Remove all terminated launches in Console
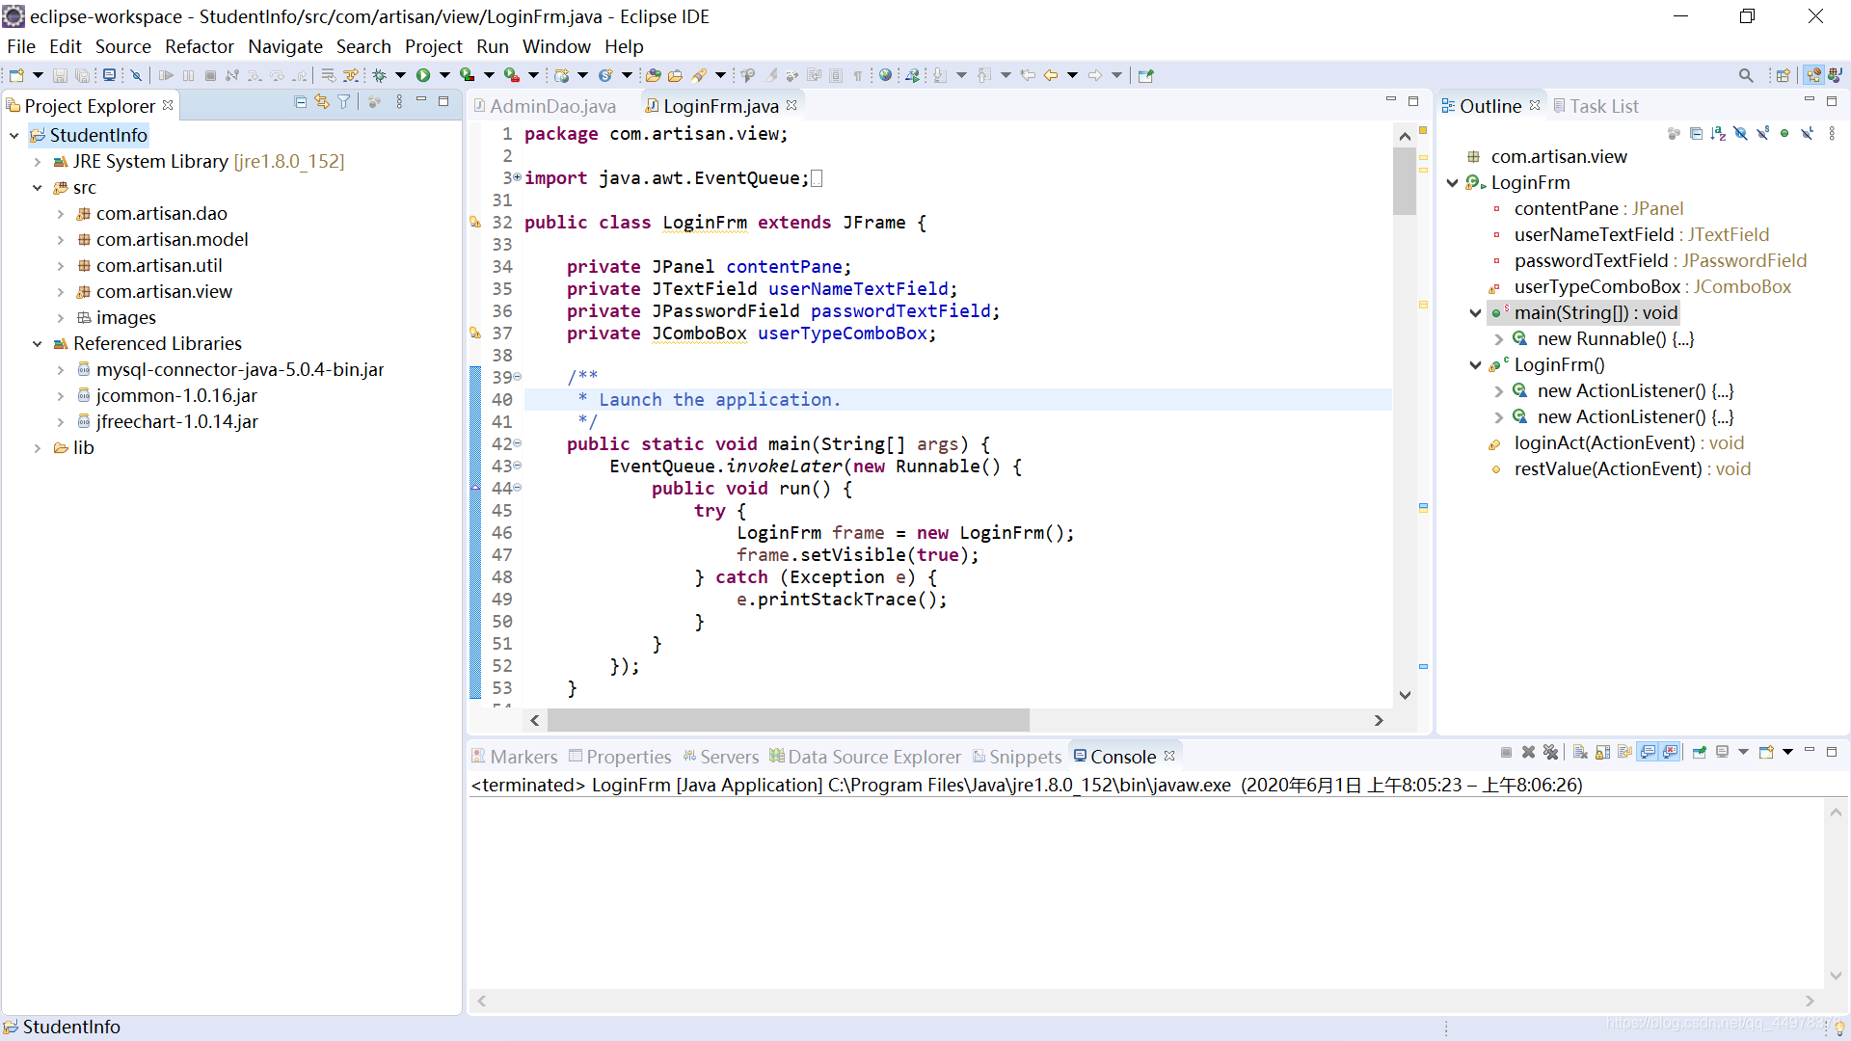 (1550, 752)
